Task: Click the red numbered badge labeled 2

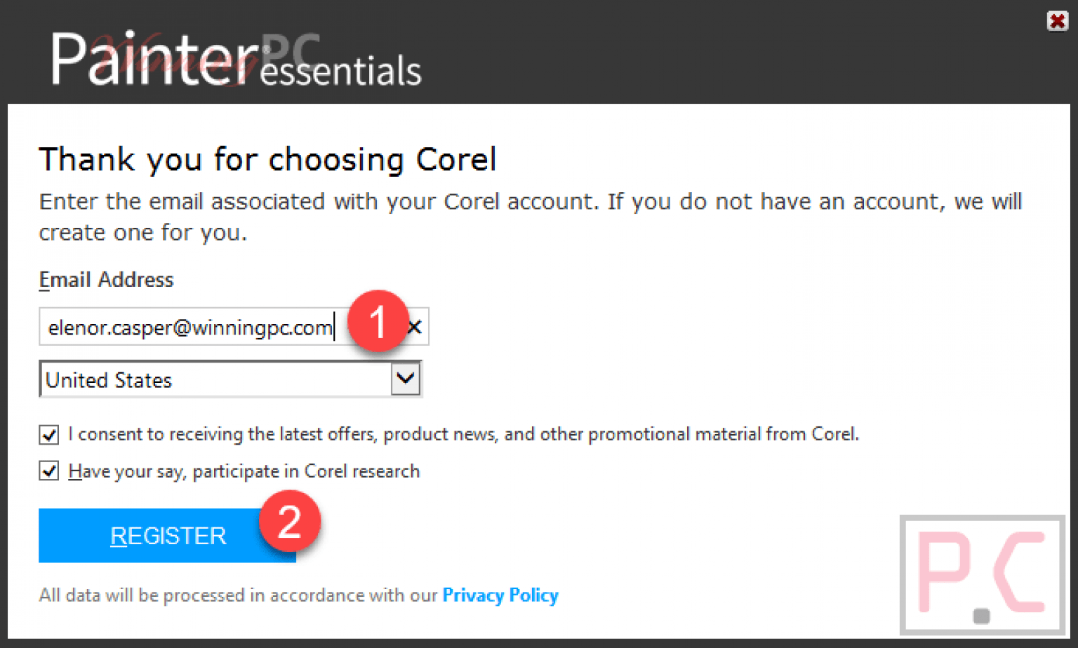Action: click(x=290, y=520)
